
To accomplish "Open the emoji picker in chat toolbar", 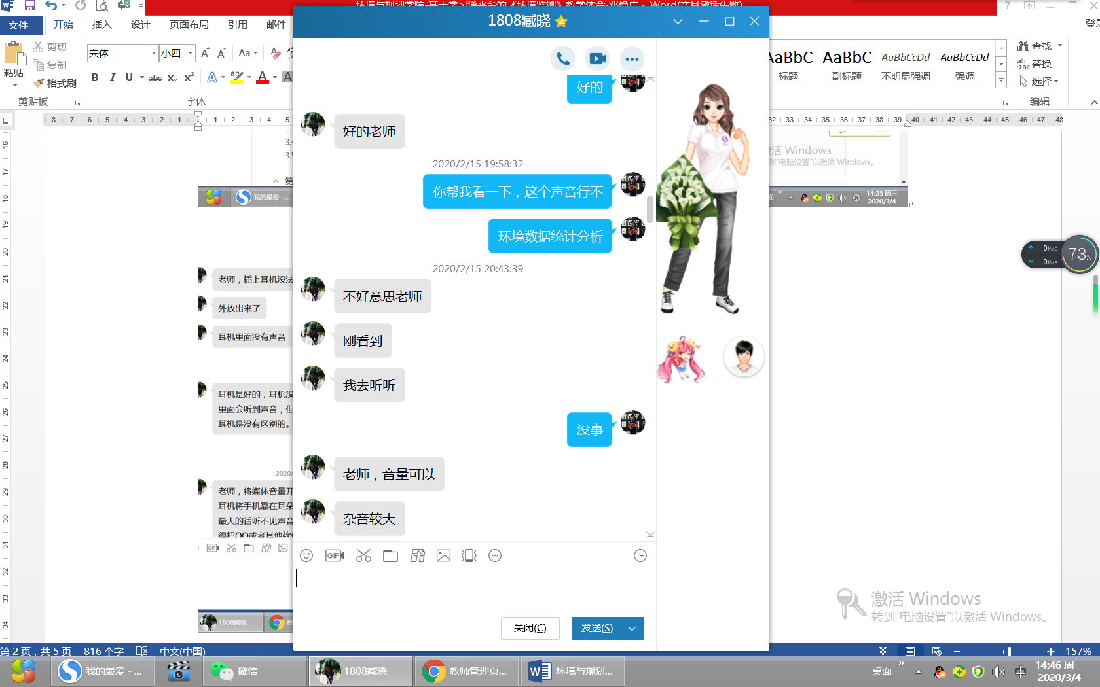I will [x=306, y=555].
